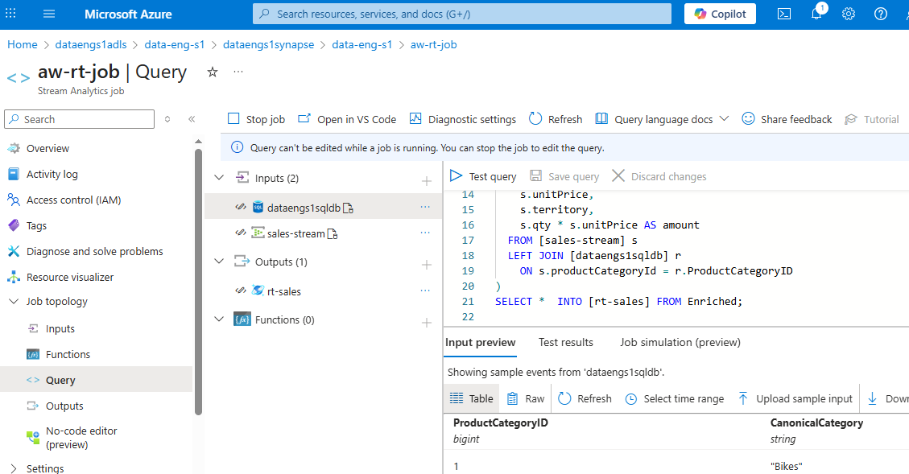The width and height of the screenshot is (909, 474).
Task: Click Upload sample input
Action: [795, 398]
